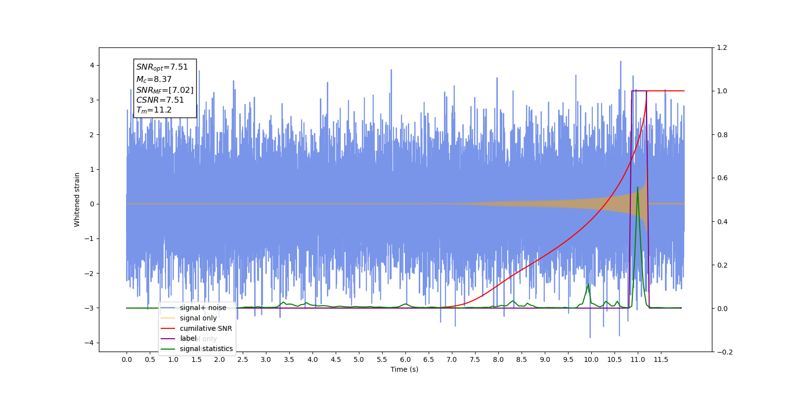The width and height of the screenshot is (791, 395).
Task: Click the purple label box's flat top
Action: click(x=639, y=91)
